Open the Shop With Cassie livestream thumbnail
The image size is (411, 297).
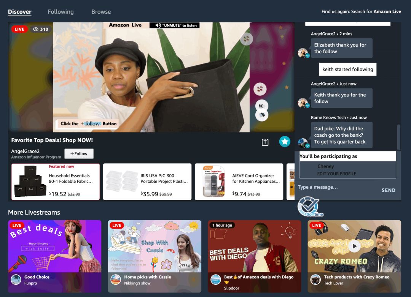pyautogui.click(x=155, y=246)
